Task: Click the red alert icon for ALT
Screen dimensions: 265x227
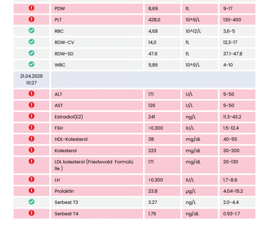Action: [32, 94]
